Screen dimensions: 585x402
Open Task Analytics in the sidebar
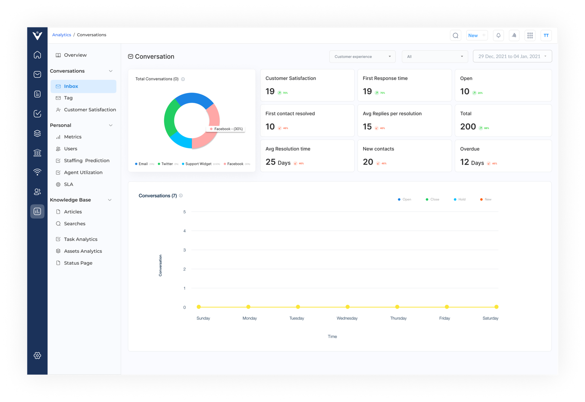(x=76, y=239)
